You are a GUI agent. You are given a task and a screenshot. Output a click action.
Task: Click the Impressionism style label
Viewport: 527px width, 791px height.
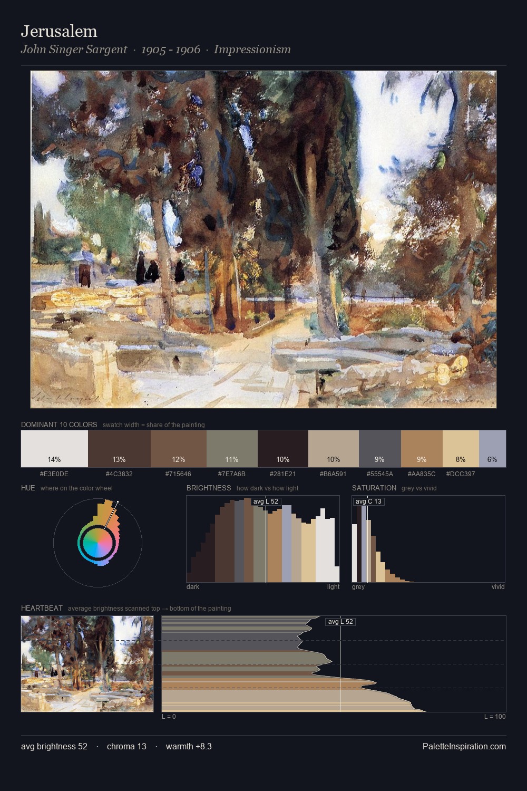pos(252,50)
